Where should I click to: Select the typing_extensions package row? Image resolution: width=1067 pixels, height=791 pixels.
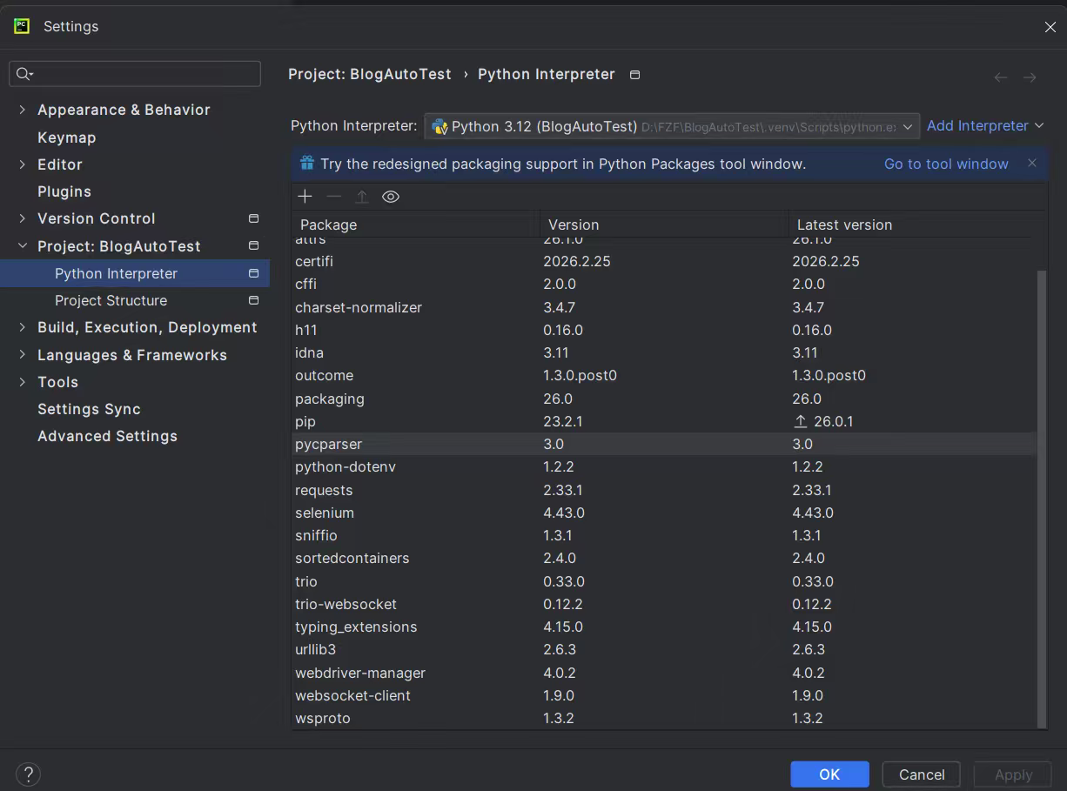(x=664, y=627)
